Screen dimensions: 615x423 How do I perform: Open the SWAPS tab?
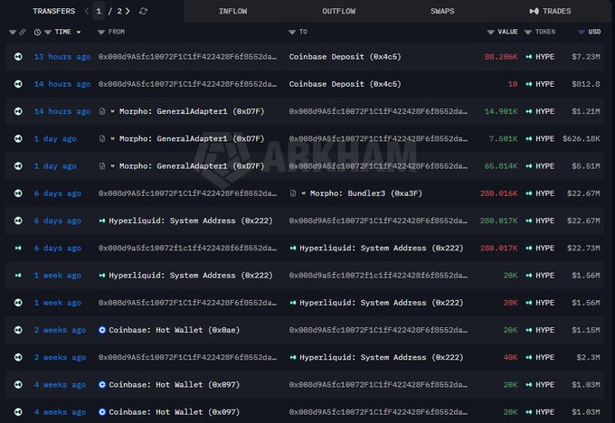442,12
